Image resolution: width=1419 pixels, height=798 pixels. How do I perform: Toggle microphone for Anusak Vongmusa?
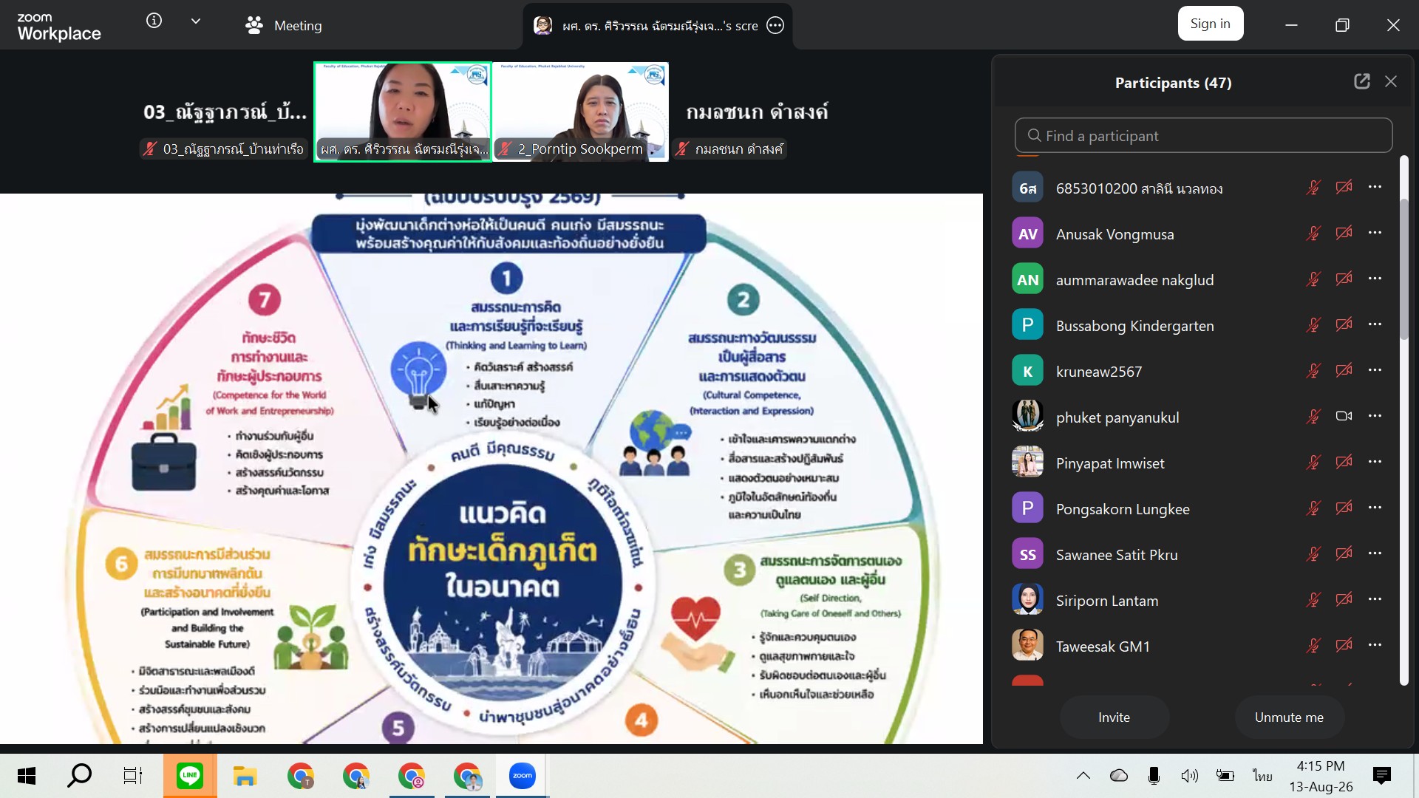[x=1313, y=233]
